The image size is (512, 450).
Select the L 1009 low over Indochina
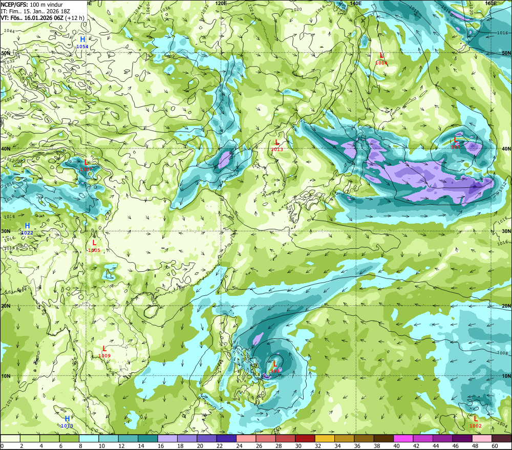click(x=104, y=352)
